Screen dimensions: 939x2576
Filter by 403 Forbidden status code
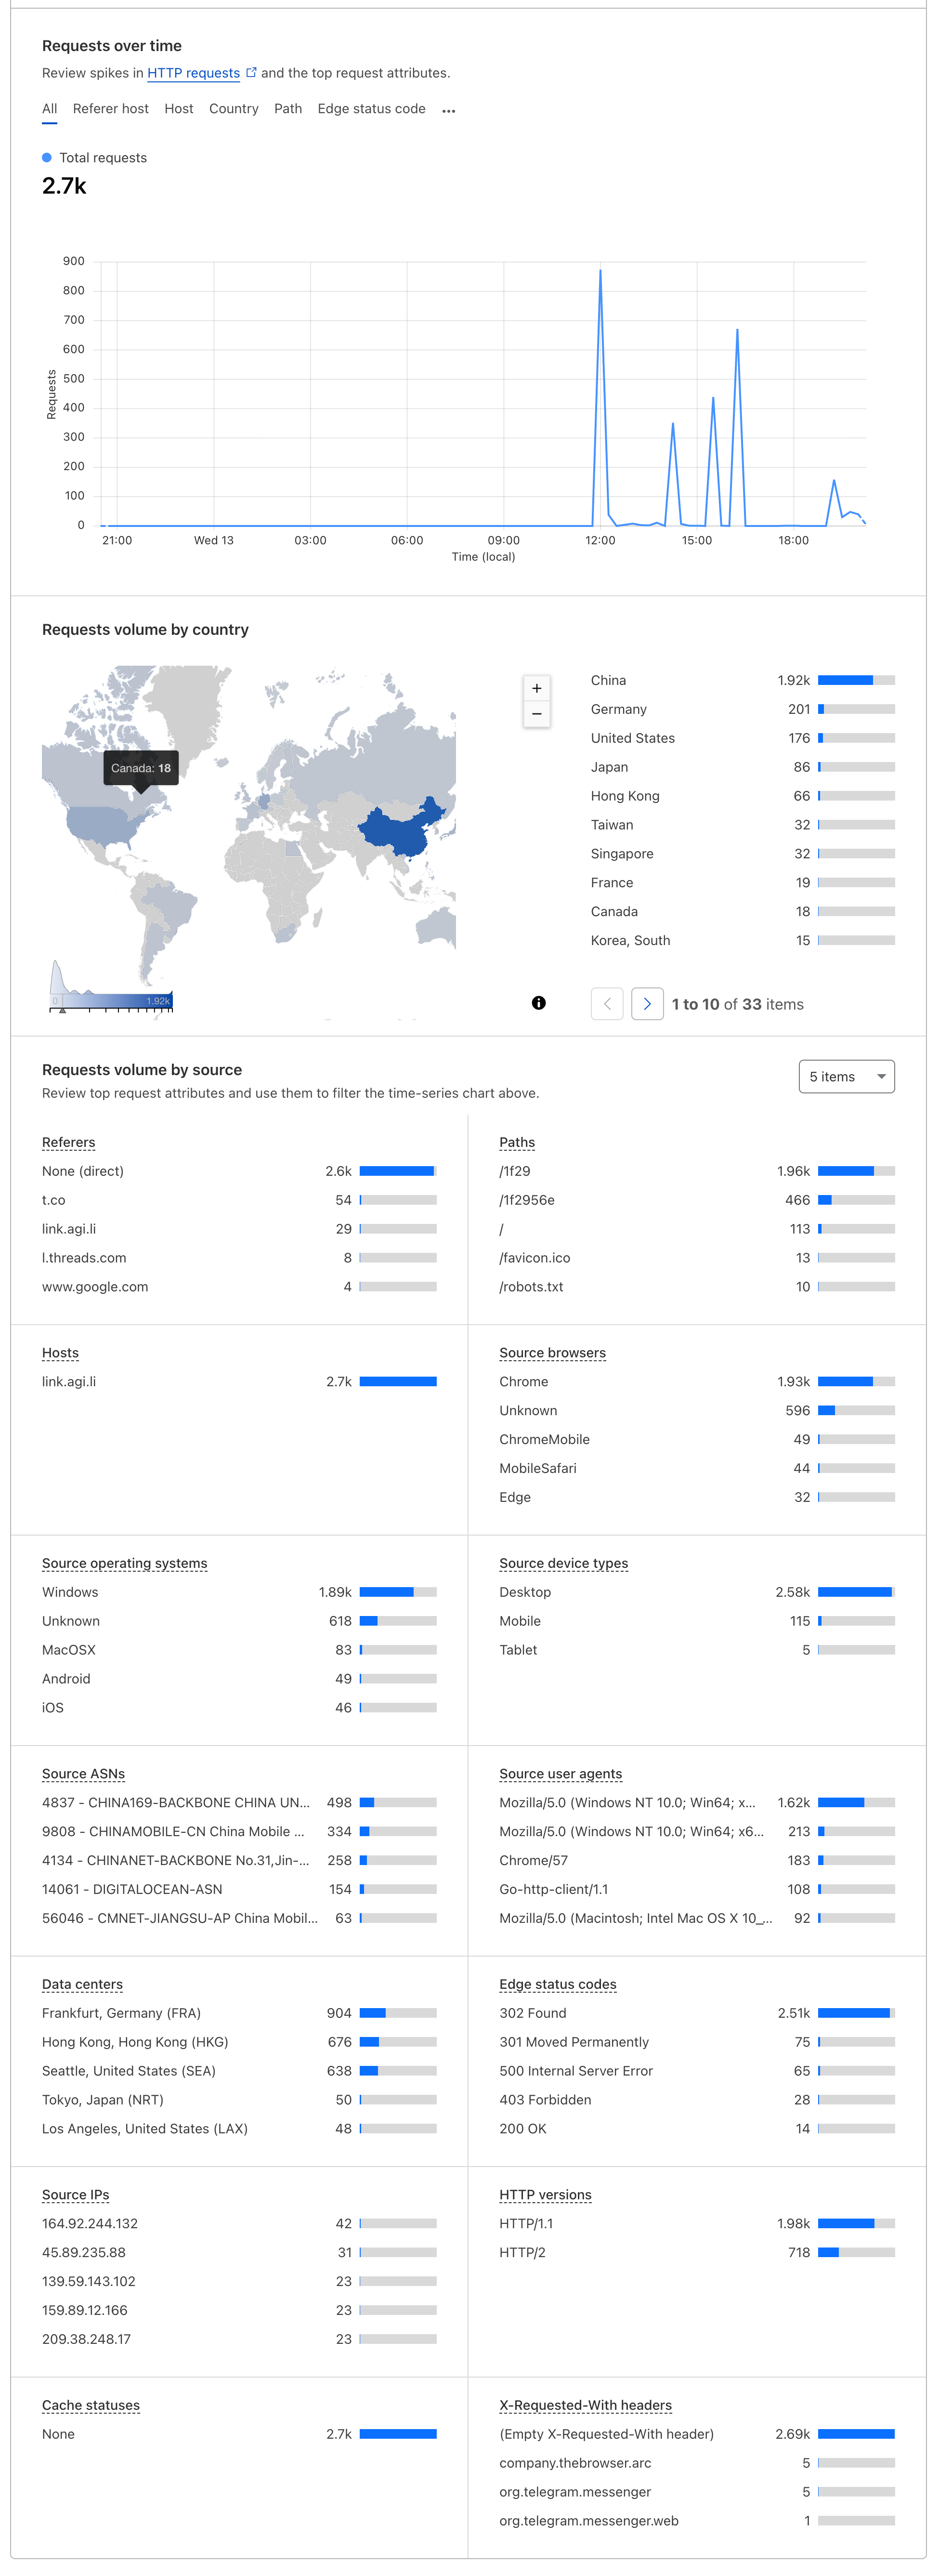coord(697,2100)
